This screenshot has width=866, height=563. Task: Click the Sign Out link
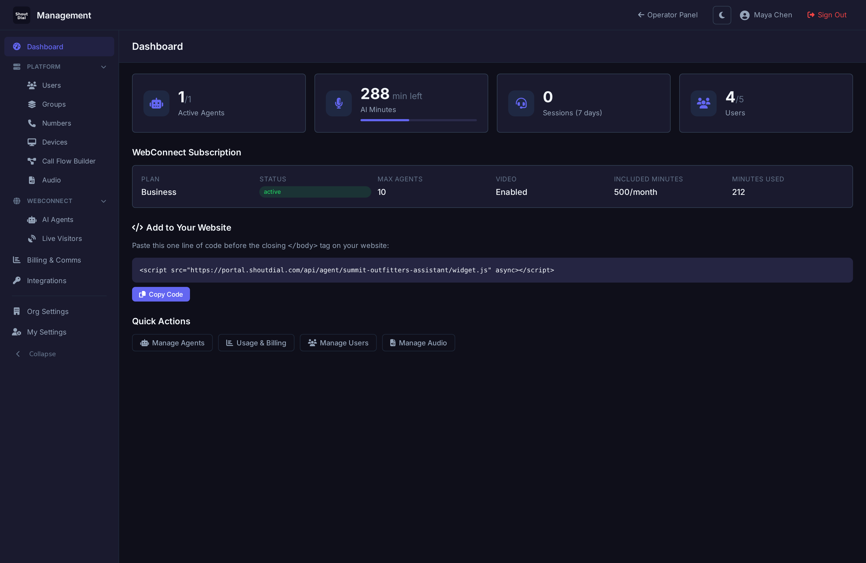[827, 15]
